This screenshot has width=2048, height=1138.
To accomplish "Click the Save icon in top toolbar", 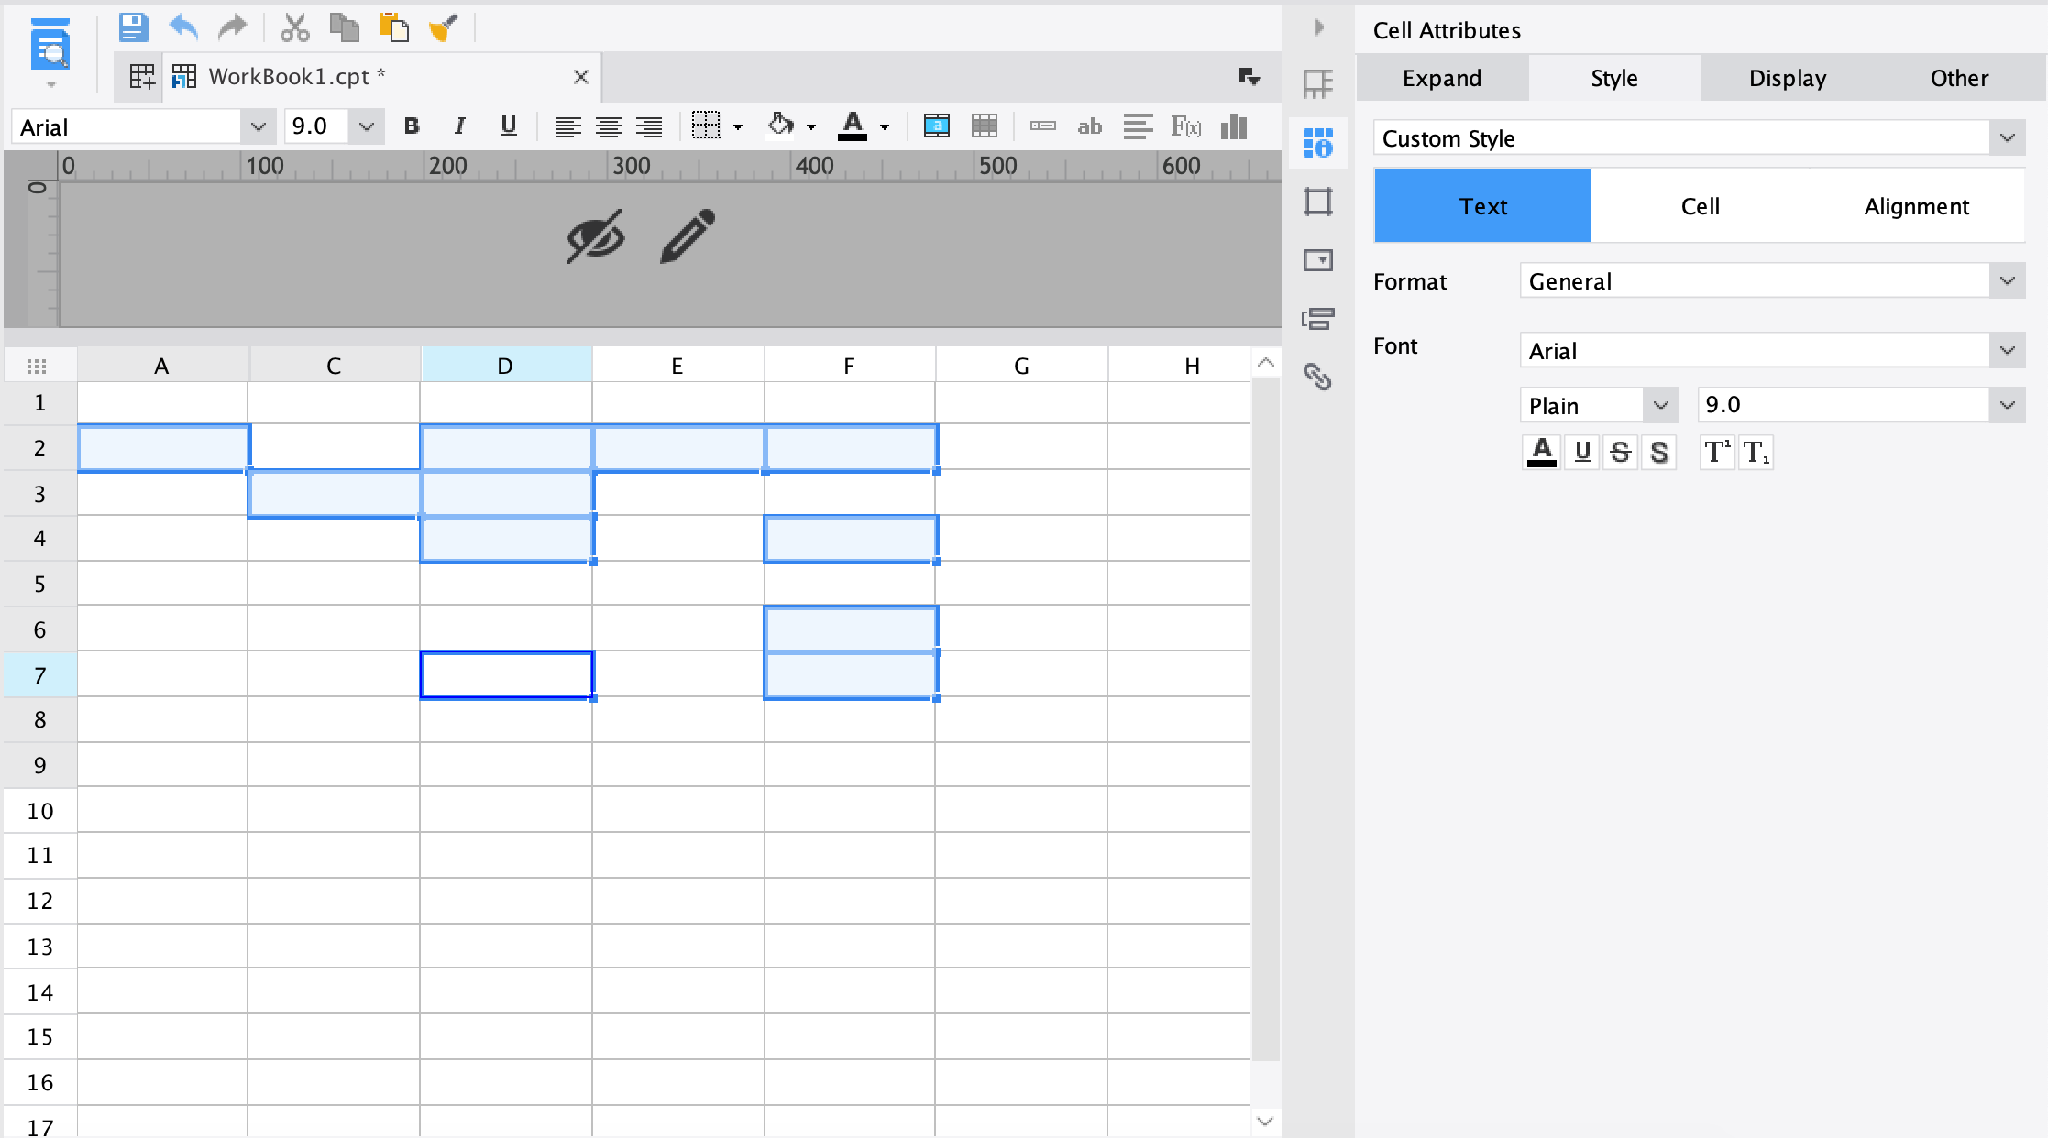I will tap(133, 27).
